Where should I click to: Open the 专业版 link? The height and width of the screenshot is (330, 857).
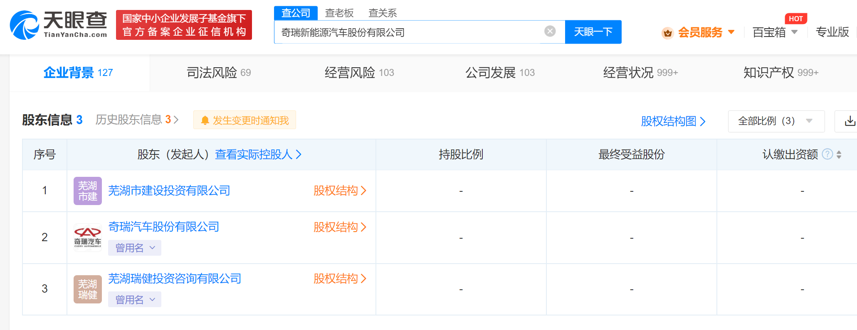coord(832,32)
